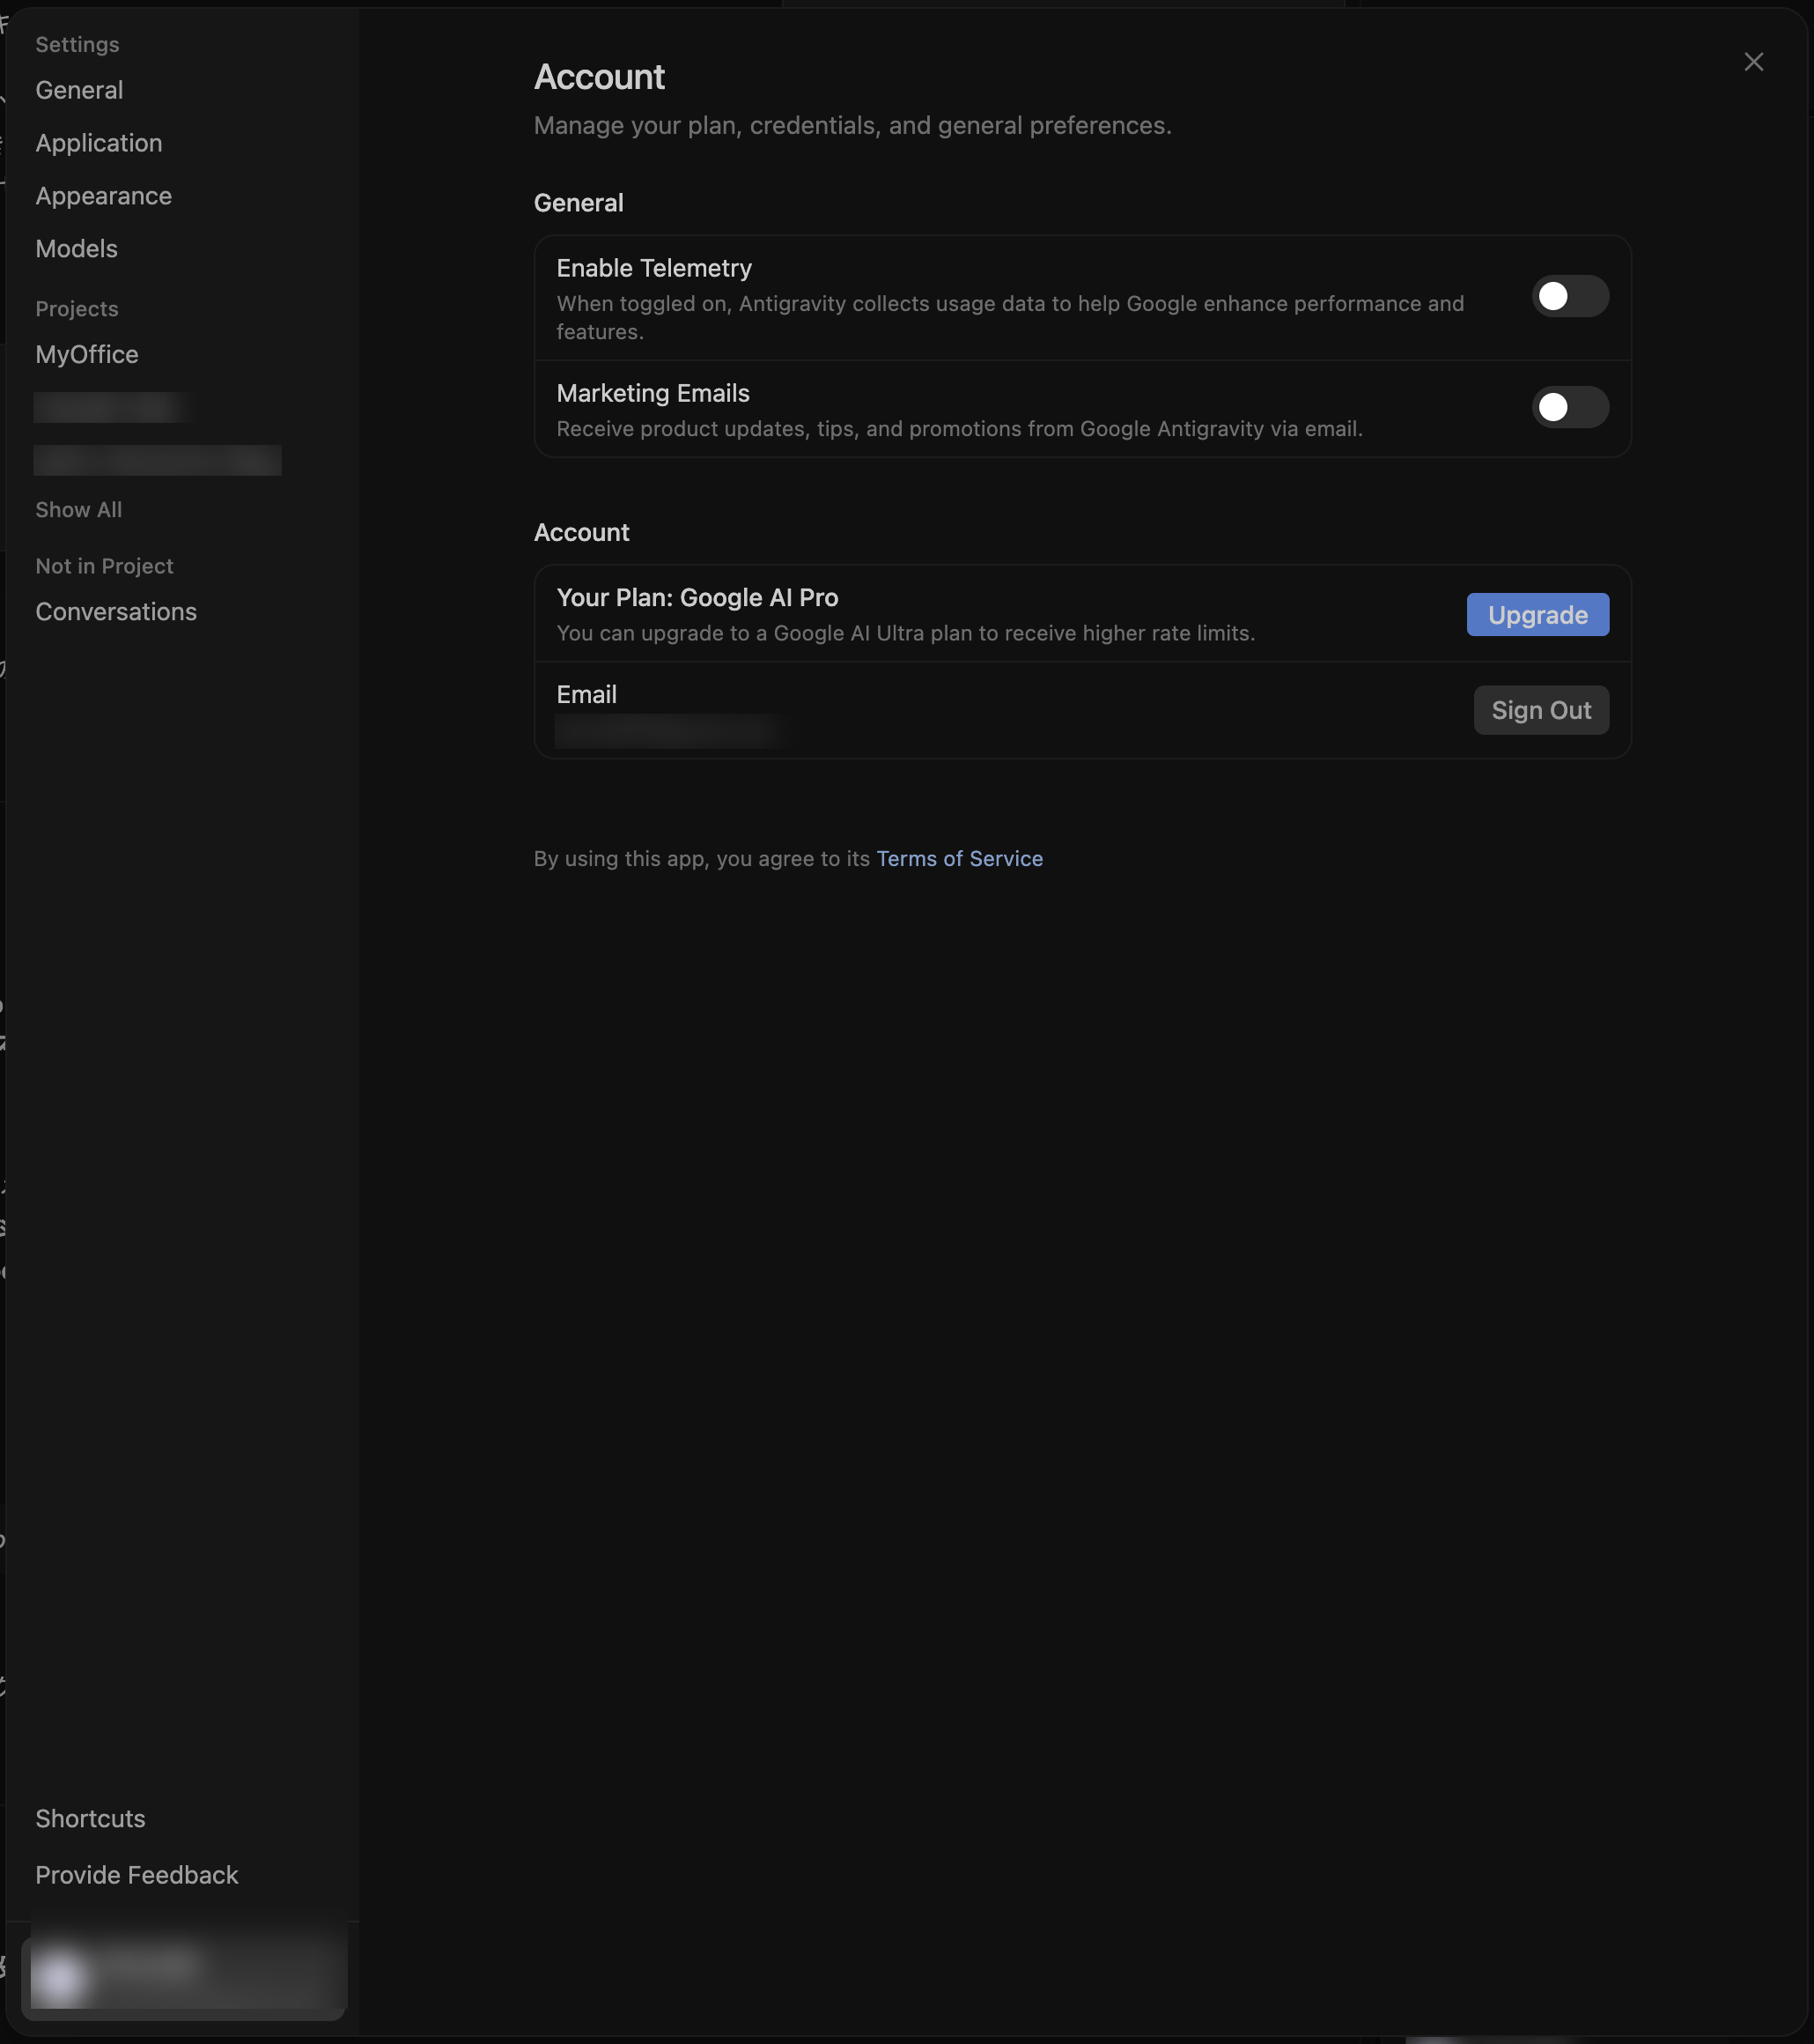Click the 'Manage your plan, credentials' subtitle

(x=852, y=126)
